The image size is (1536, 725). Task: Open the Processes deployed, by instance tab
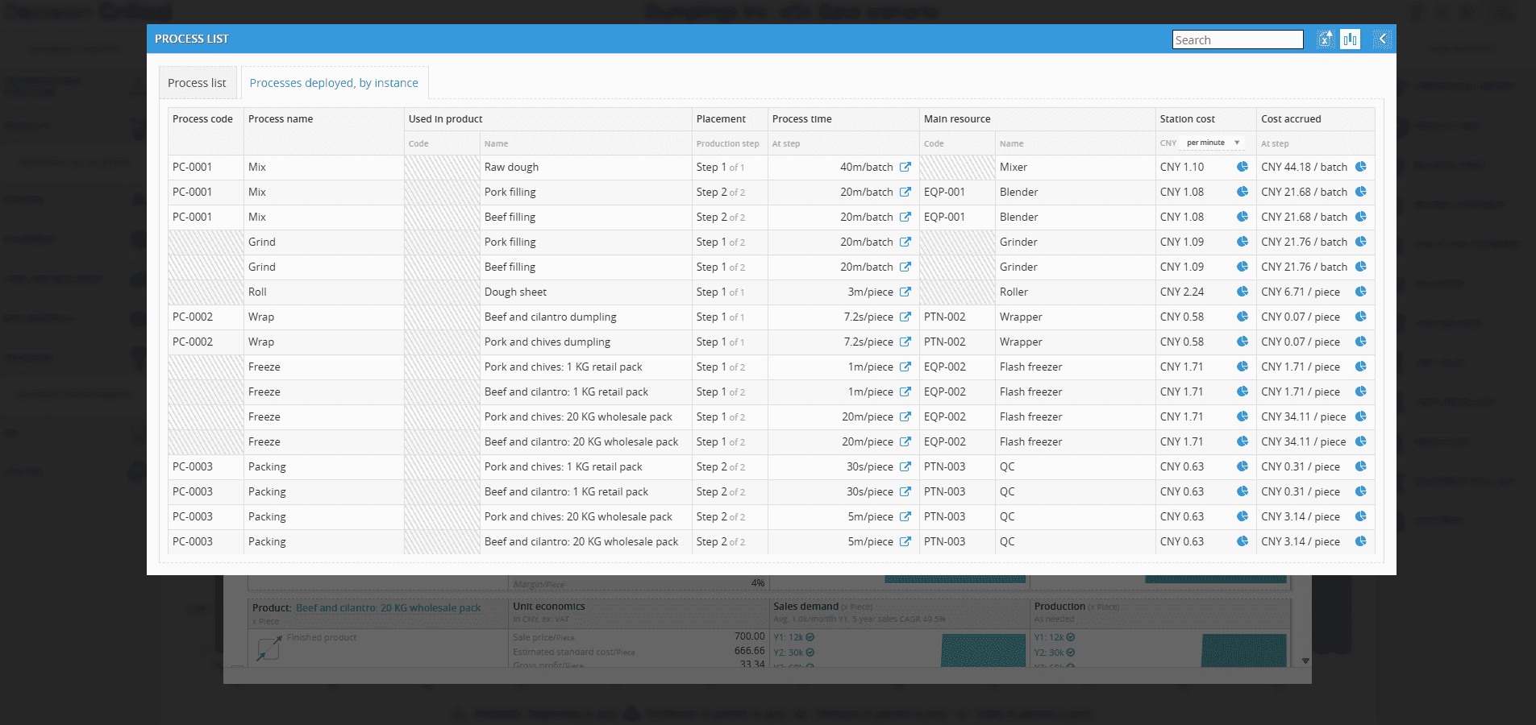click(x=334, y=83)
